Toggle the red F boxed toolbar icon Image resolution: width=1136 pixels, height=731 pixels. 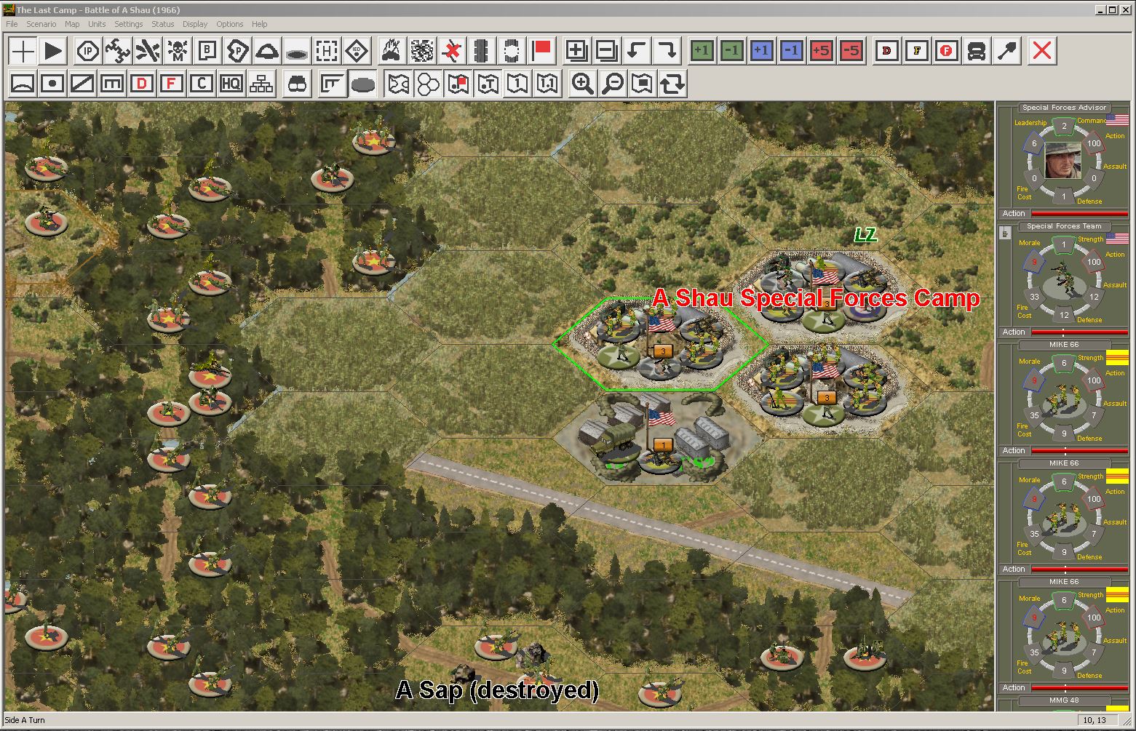(x=171, y=84)
